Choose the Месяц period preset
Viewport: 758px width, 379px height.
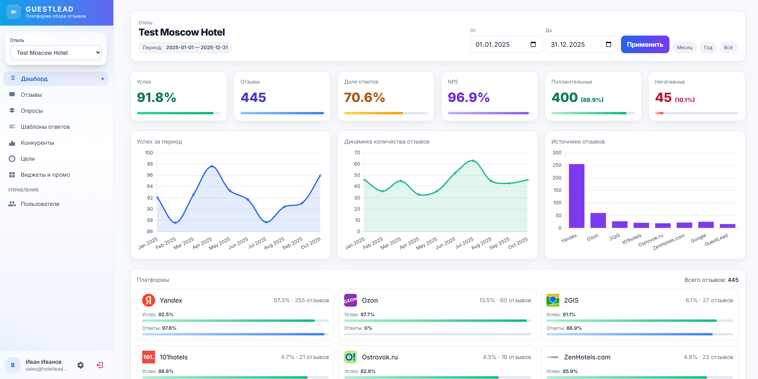click(x=684, y=48)
